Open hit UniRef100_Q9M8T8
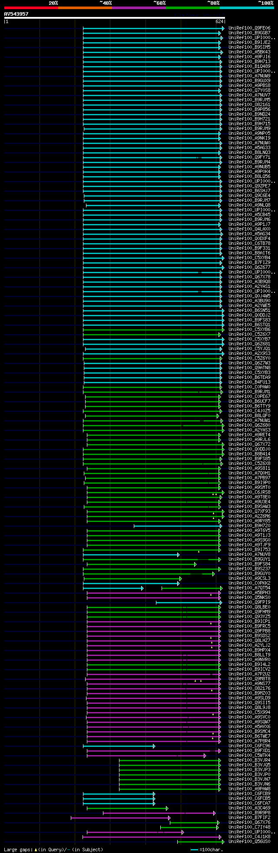 coord(249,679)
